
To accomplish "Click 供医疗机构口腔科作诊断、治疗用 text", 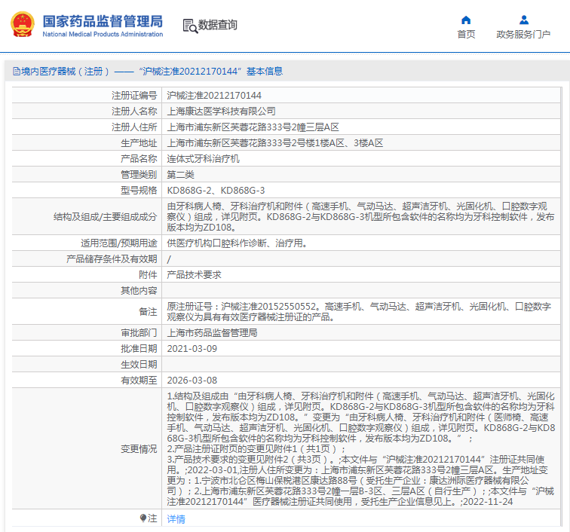I will [x=237, y=243].
